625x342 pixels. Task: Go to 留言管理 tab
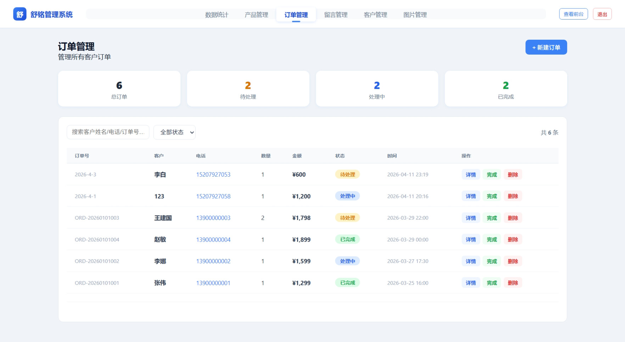coord(336,15)
